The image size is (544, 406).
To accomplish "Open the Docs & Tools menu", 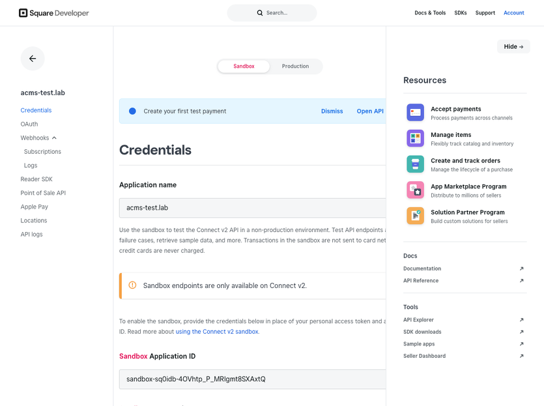I will tap(430, 13).
